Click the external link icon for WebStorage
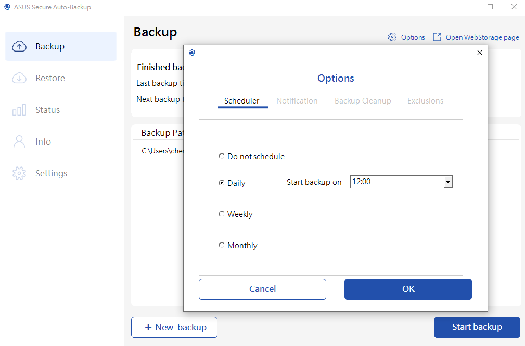525x346 pixels. [x=437, y=37]
